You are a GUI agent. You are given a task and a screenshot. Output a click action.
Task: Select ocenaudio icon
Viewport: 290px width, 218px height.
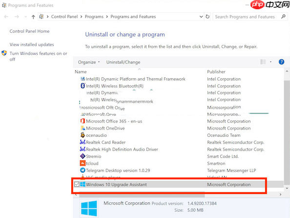83,135
